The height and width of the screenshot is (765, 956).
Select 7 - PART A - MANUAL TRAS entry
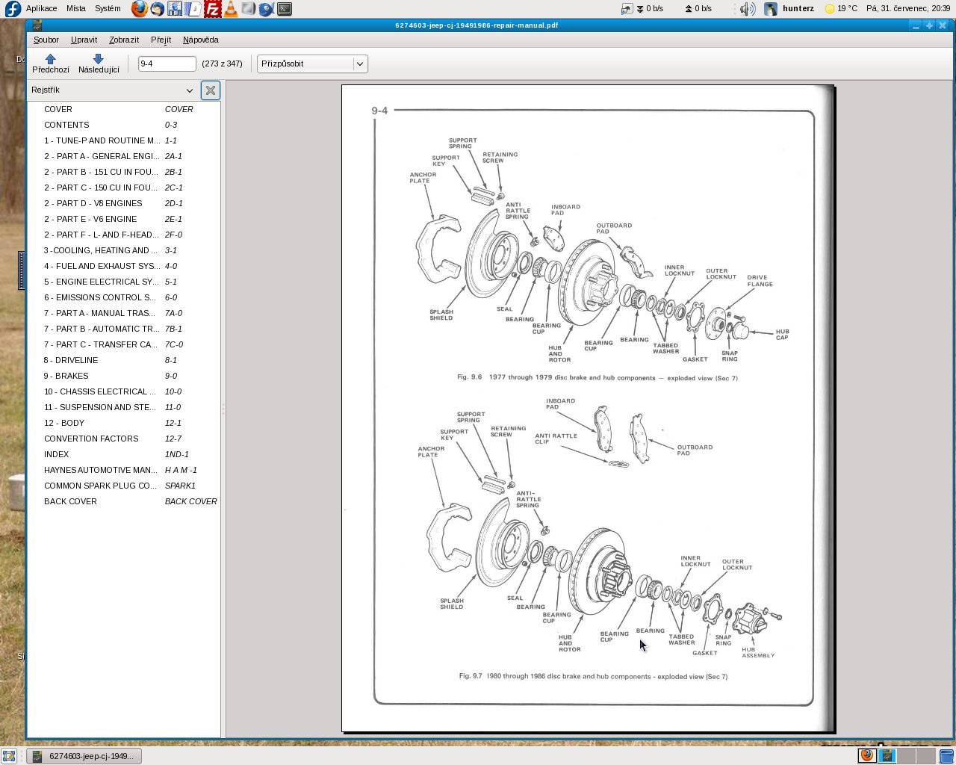point(124,313)
